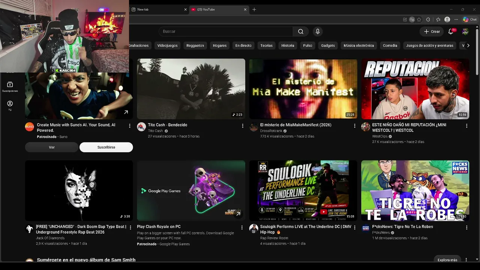Open Soulogik Underline DC video thumbnail
Image resolution: width=480 pixels, height=270 pixels.
point(303,190)
